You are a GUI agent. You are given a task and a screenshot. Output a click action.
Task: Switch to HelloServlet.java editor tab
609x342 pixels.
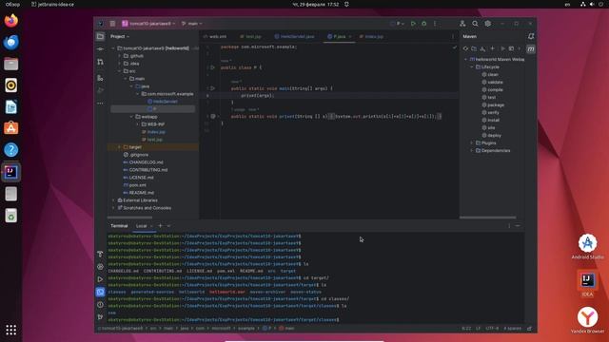(x=294, y=36)
